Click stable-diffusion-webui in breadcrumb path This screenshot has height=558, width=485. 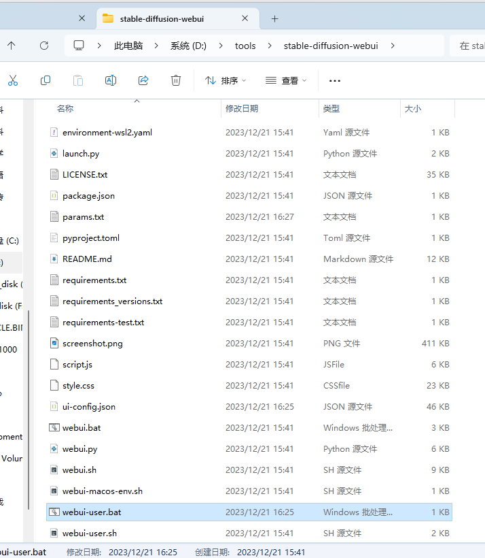coord(331,46)
